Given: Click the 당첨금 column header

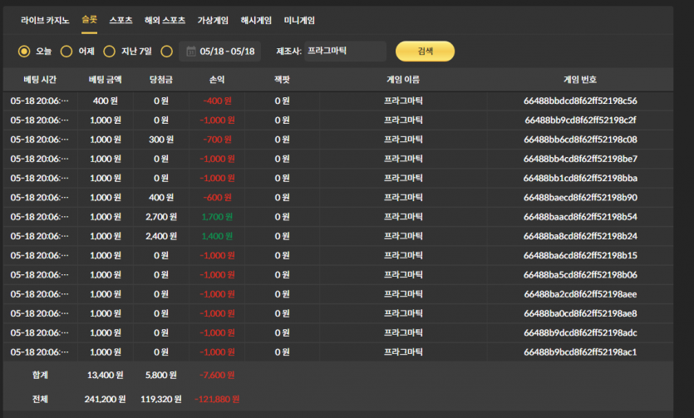Looking at the screenshot, I should point(161,80).
